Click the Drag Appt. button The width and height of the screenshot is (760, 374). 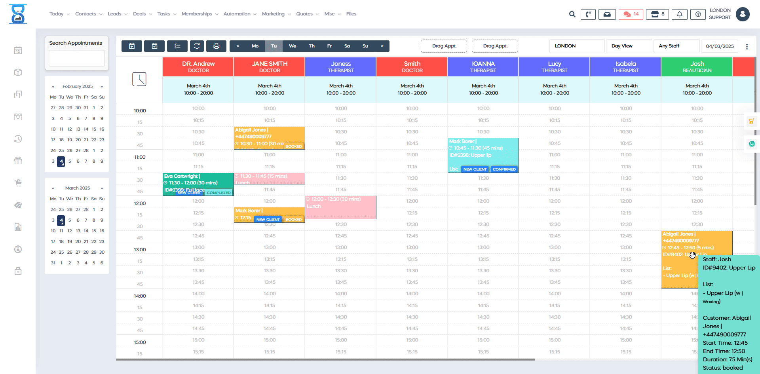(x=444, y=46)
